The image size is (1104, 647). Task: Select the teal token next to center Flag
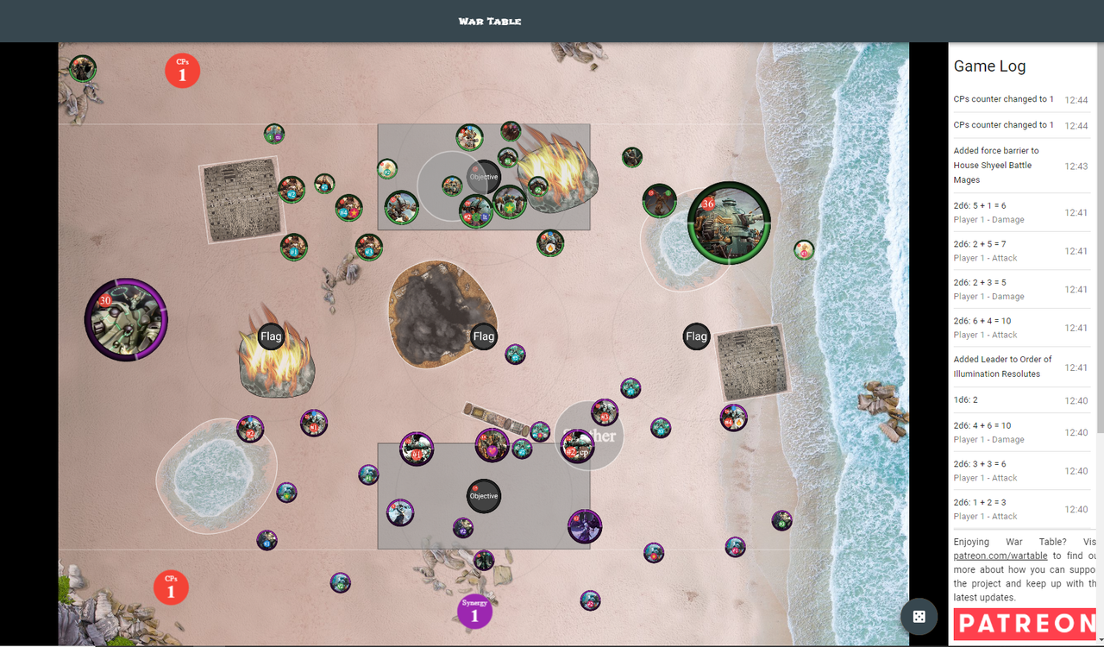click(x=515, y=355)
